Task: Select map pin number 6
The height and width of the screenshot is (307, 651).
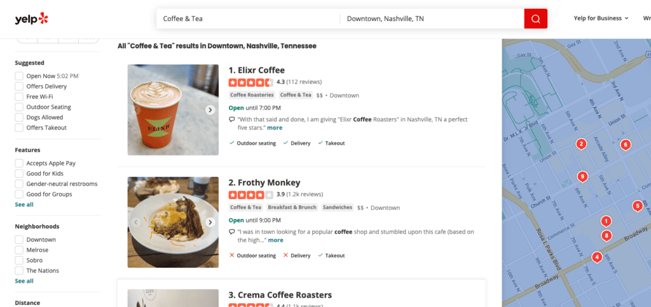Action: [626, 145]
